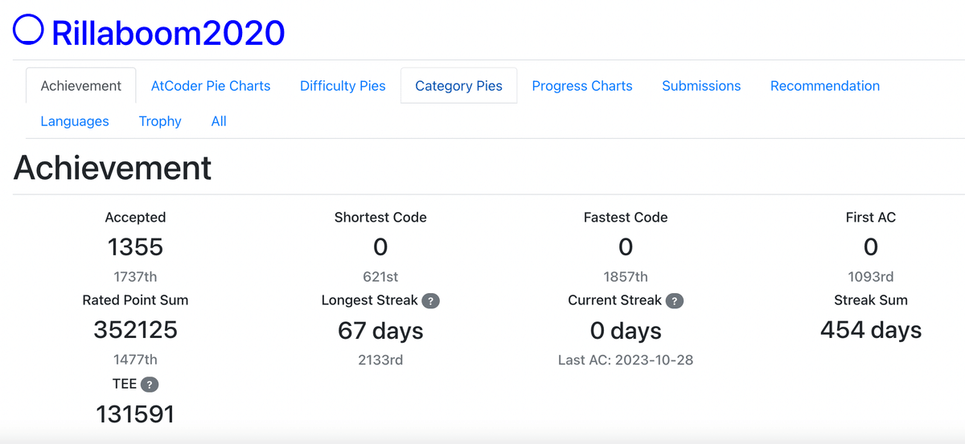The image size is (965, 444).
Task: Click the Current Streak question mark icon
Action: pos(675,301)
